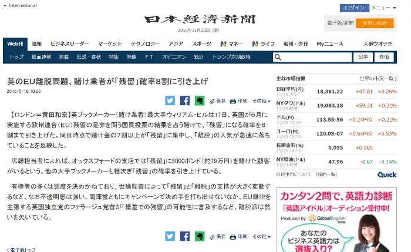Viewport: 411px width, 252px height.
Task: Share article on Facebook using the top icon
Action: click(x=185, y=100)
